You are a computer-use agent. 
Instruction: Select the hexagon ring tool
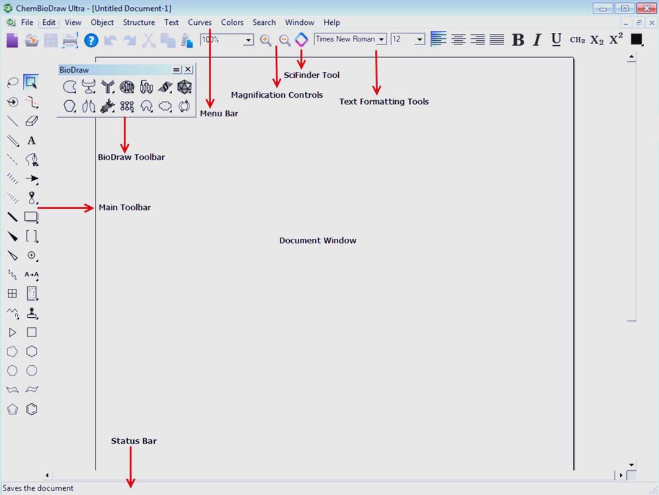point(32,351)
